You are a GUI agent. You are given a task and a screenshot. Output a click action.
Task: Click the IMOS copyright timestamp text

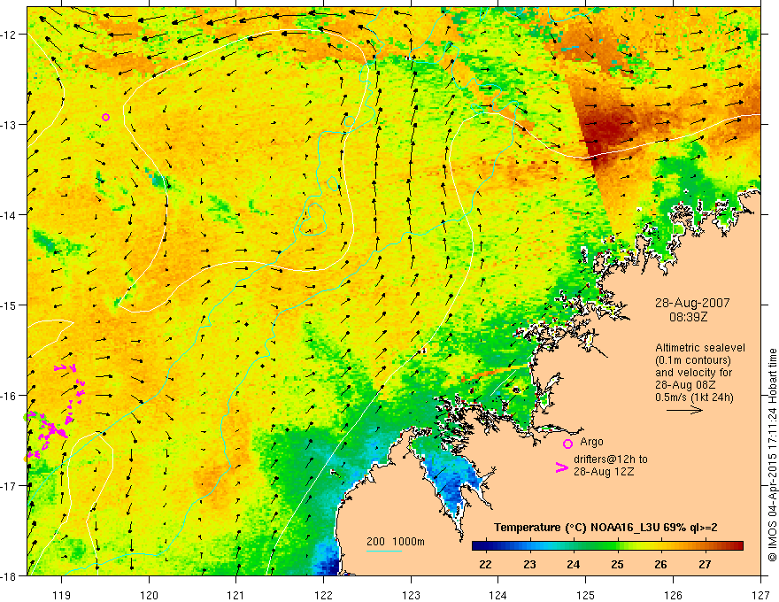coord(773,456)
